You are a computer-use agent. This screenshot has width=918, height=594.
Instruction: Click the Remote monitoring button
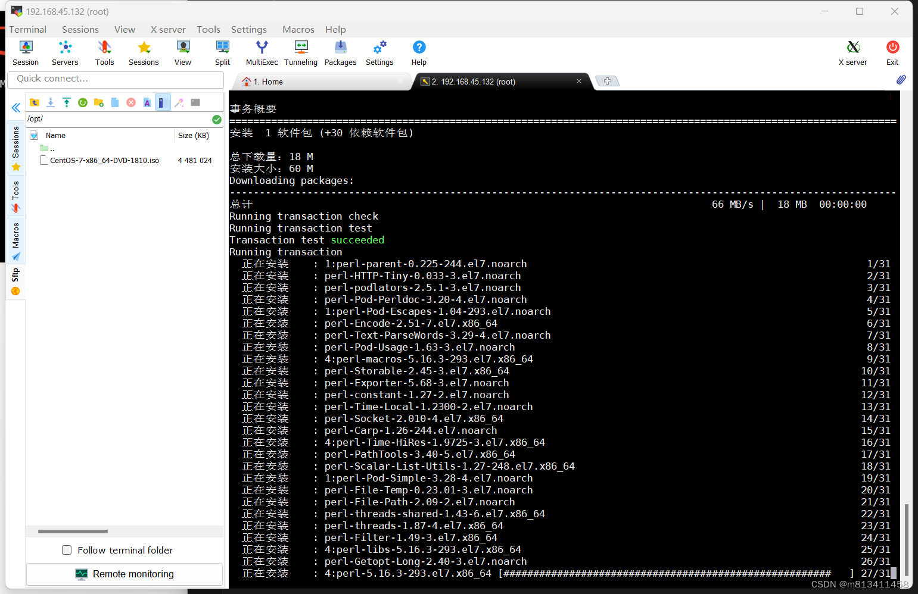coord(125,574)
